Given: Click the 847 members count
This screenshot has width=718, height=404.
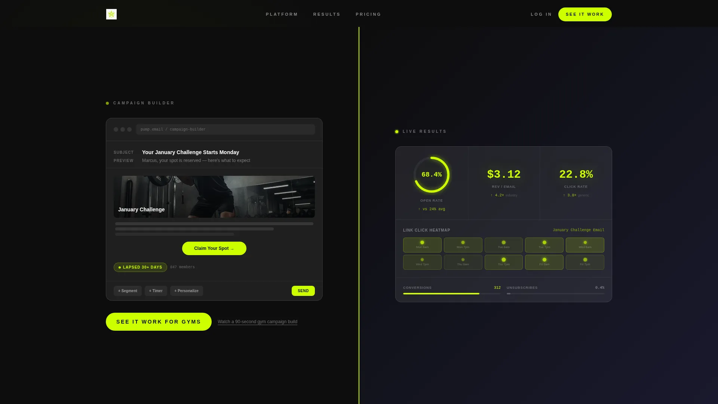Looking at the screenshot, I should pos(182,267).
